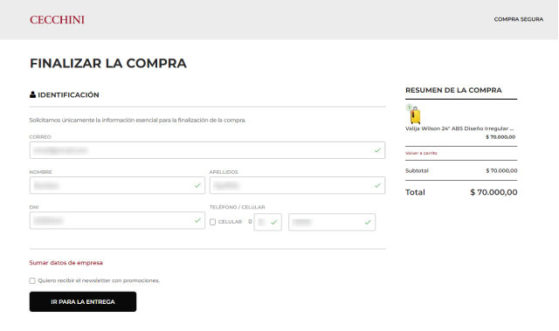Click the Compra Segura label
This screenshot has width=559, height=331.
pos(518,19)
